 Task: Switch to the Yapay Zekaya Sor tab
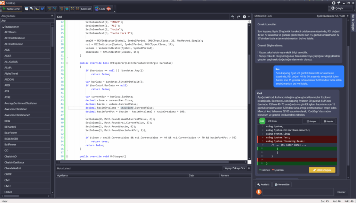(x=235, y=168)
